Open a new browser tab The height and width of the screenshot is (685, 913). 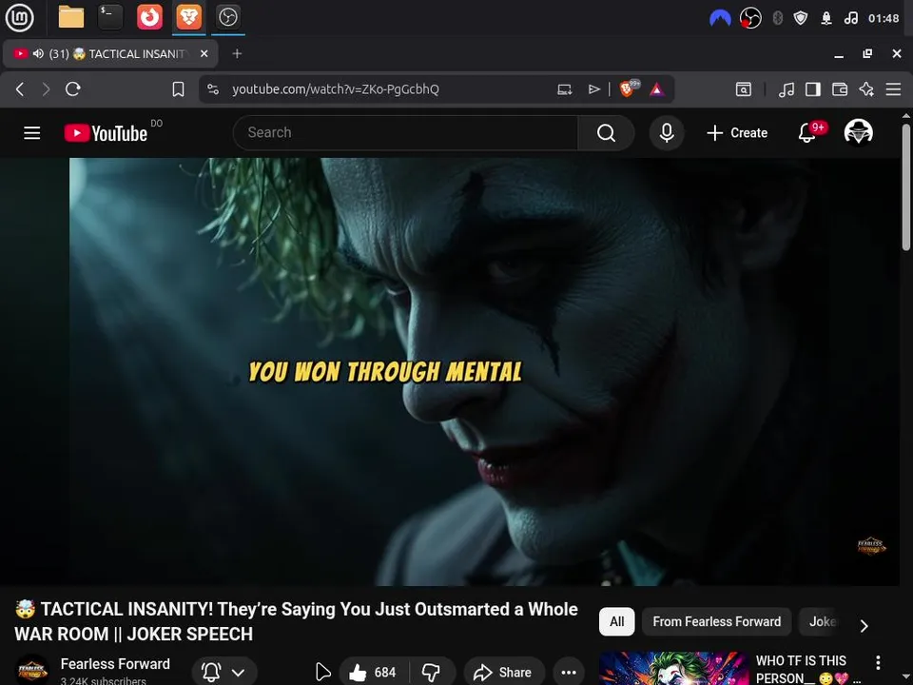pos(237,53)
